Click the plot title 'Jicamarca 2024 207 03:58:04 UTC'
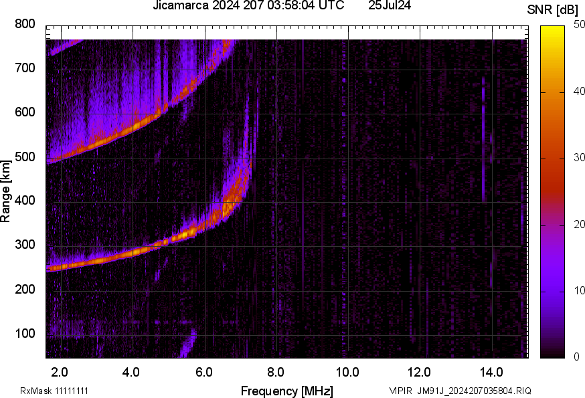The width and height of the screenshot is (585, 398). (x=248, y=5)
